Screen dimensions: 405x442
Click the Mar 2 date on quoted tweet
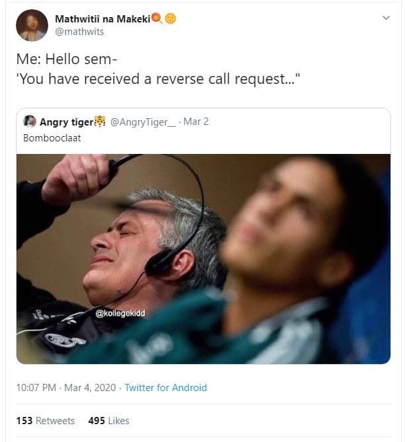point(196,122)
